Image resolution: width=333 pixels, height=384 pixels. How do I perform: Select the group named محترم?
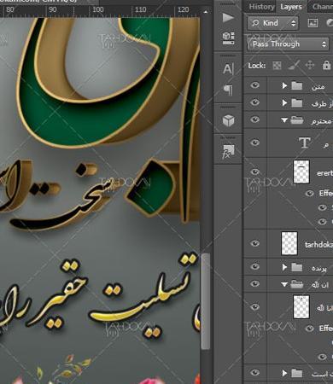[322, 121]
